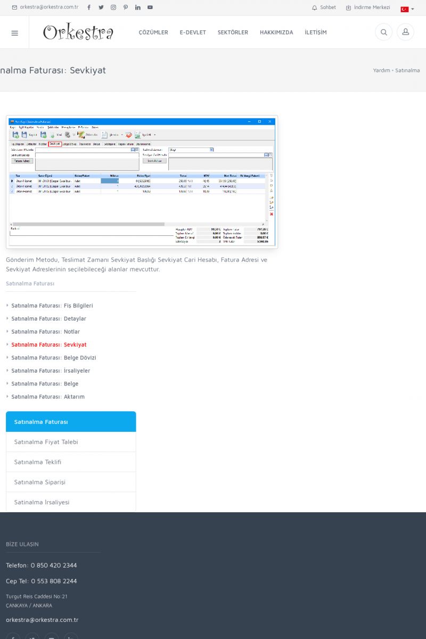Open the Twitter icon in top bar

pyautogui.click(x=101, y=7)
